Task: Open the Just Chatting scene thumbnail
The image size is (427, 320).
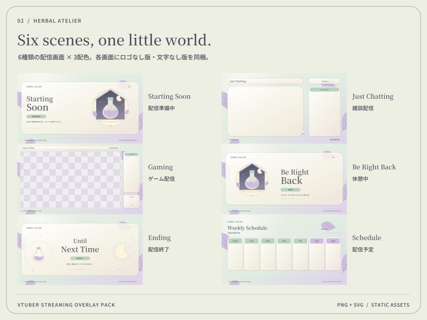Action: click(284, 108)
